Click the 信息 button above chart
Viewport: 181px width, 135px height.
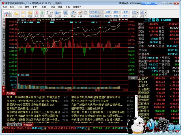tap(115, 19)
